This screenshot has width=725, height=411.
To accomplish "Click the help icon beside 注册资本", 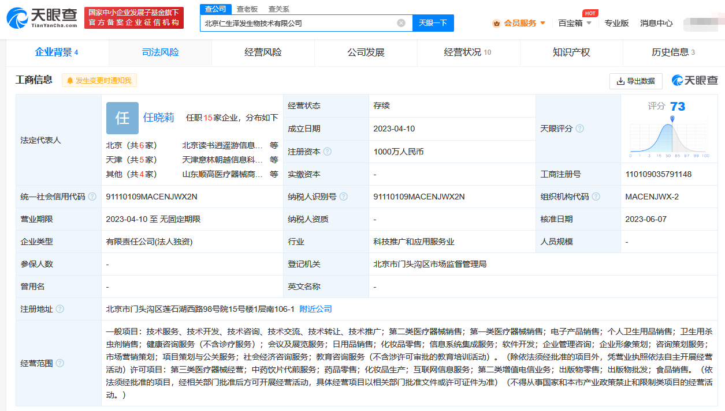I will click(x=328, y=152).
